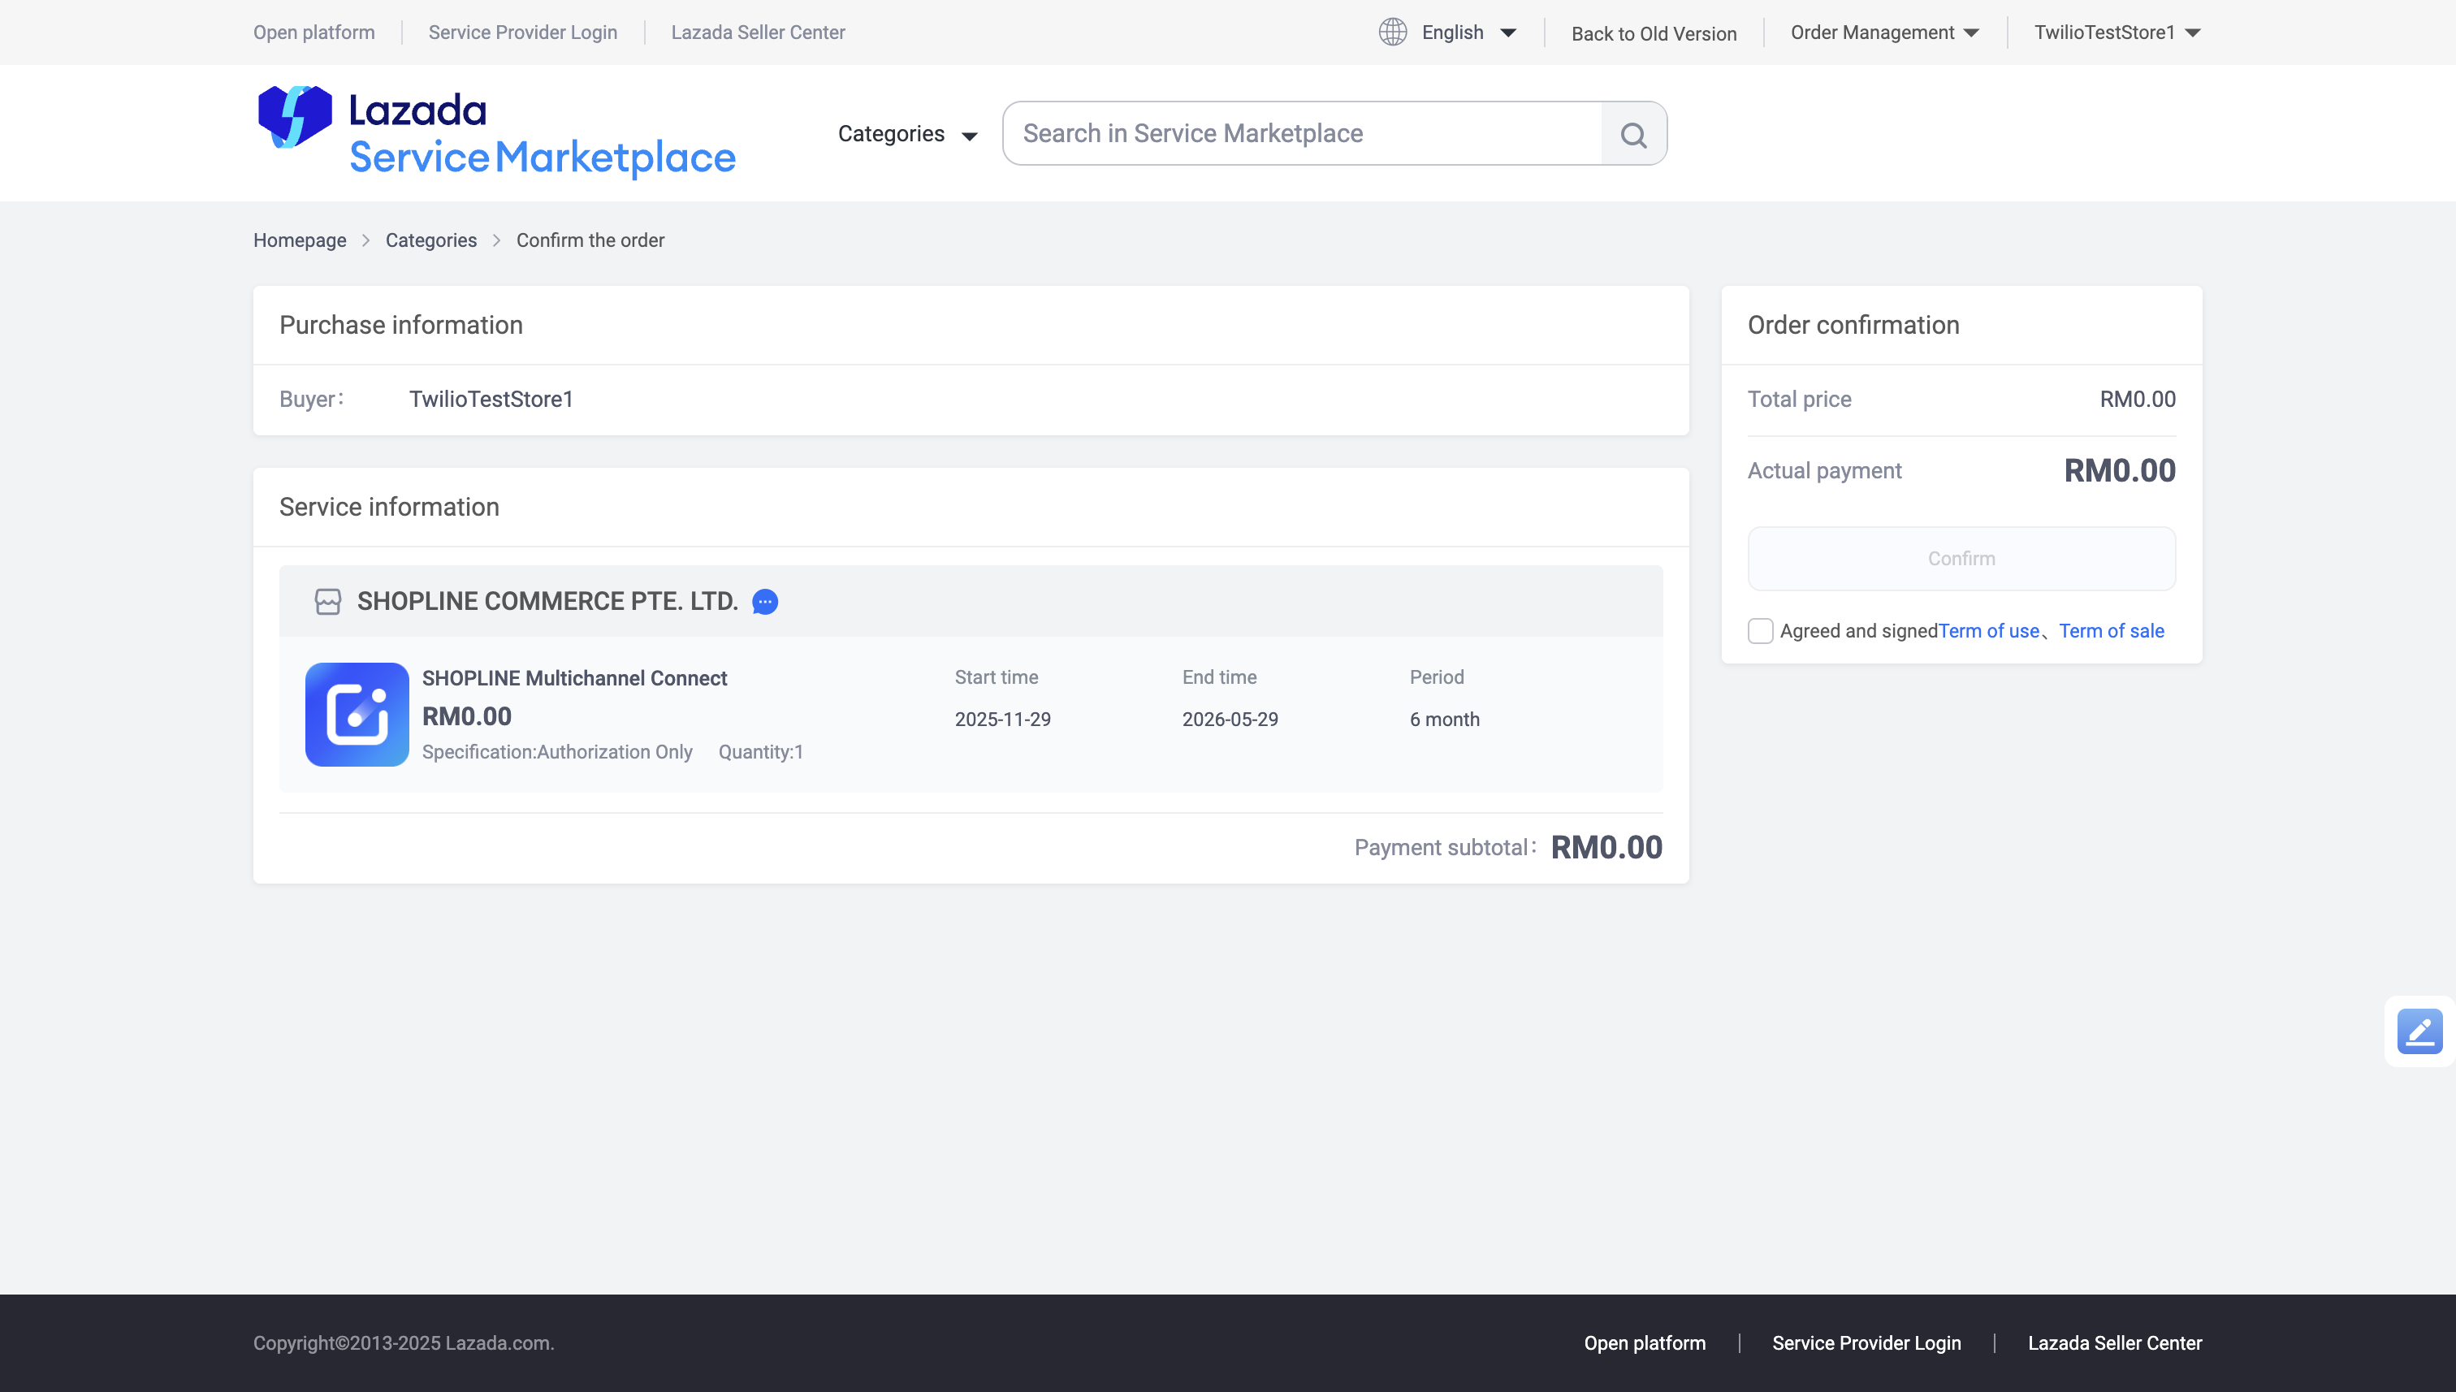Click Specification:Authorization Only text
The width and height of the screenshot is (2456, 1392).
[557, 752]
